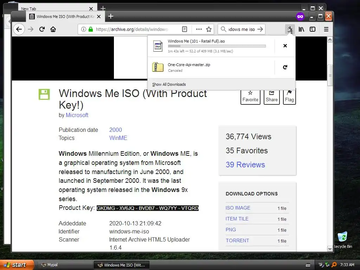Click the identifier windows-me-iso

click(129, 231)
